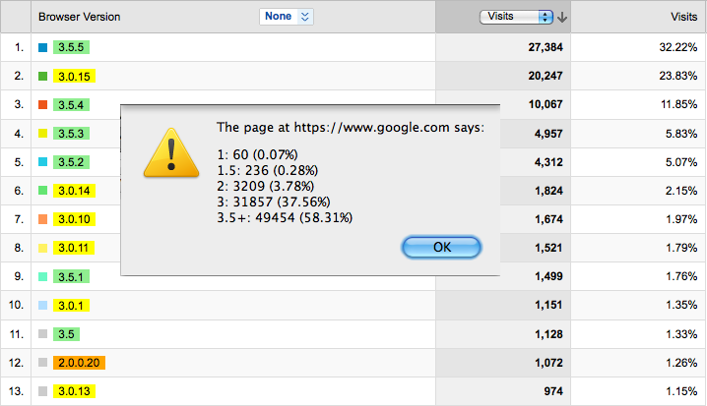Click OK button in alert dialog

tap(441, 247)
